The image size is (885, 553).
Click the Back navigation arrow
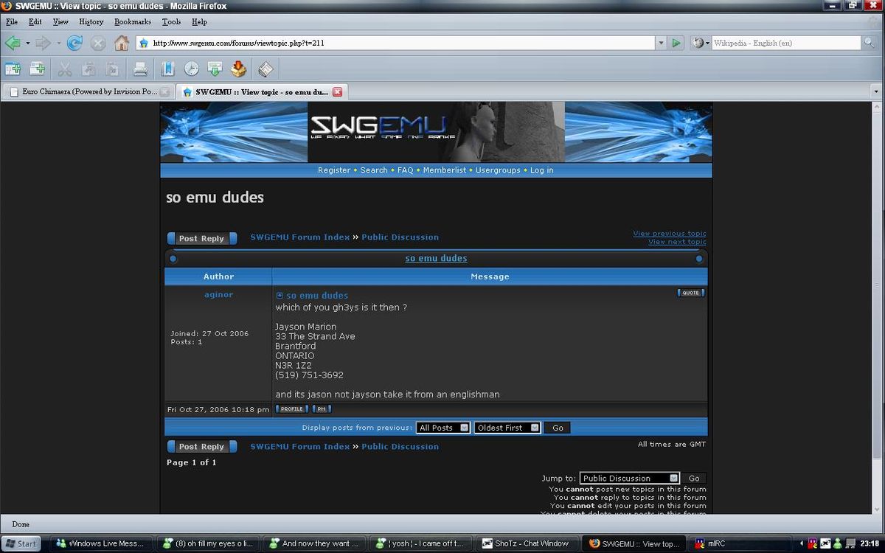pos(13,43)
